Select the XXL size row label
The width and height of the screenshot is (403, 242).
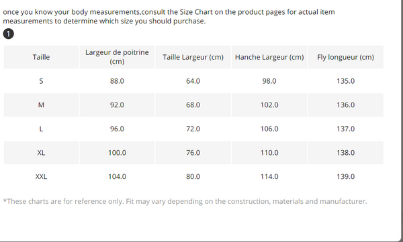[41, 176]
